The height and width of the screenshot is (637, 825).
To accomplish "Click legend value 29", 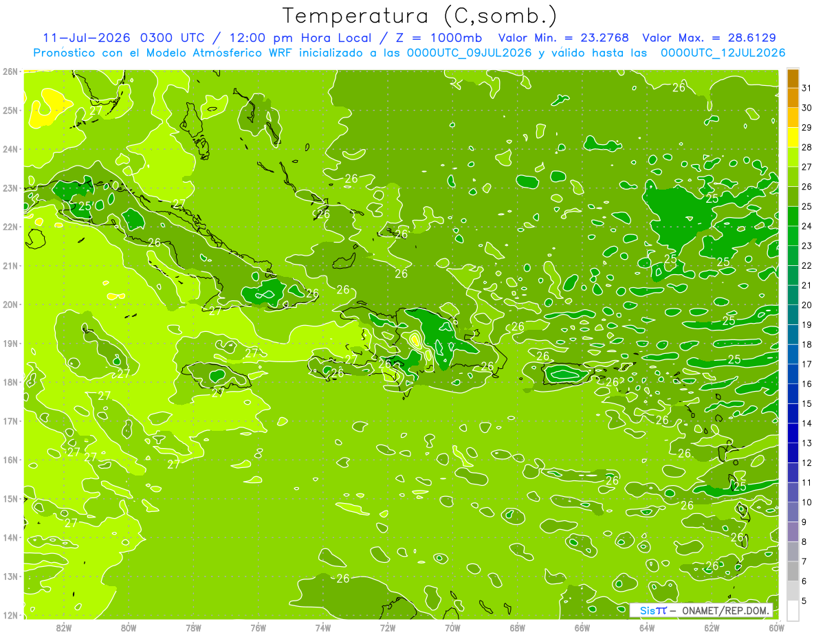I will point(806,128).
